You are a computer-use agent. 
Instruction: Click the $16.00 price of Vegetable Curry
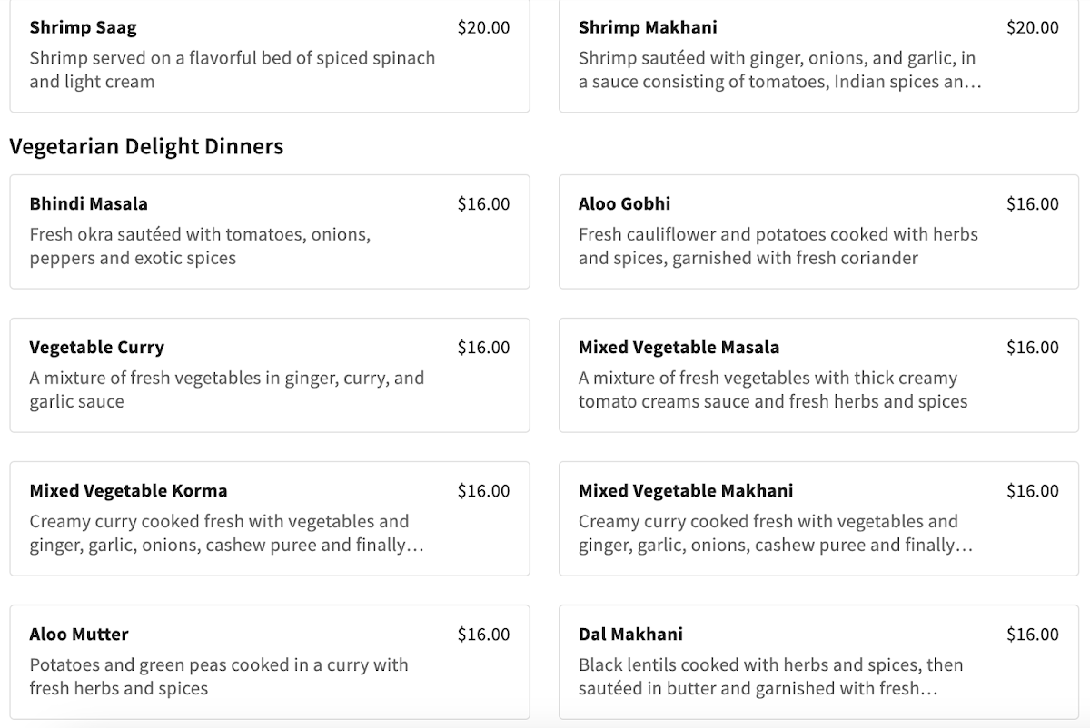[483, 347]
